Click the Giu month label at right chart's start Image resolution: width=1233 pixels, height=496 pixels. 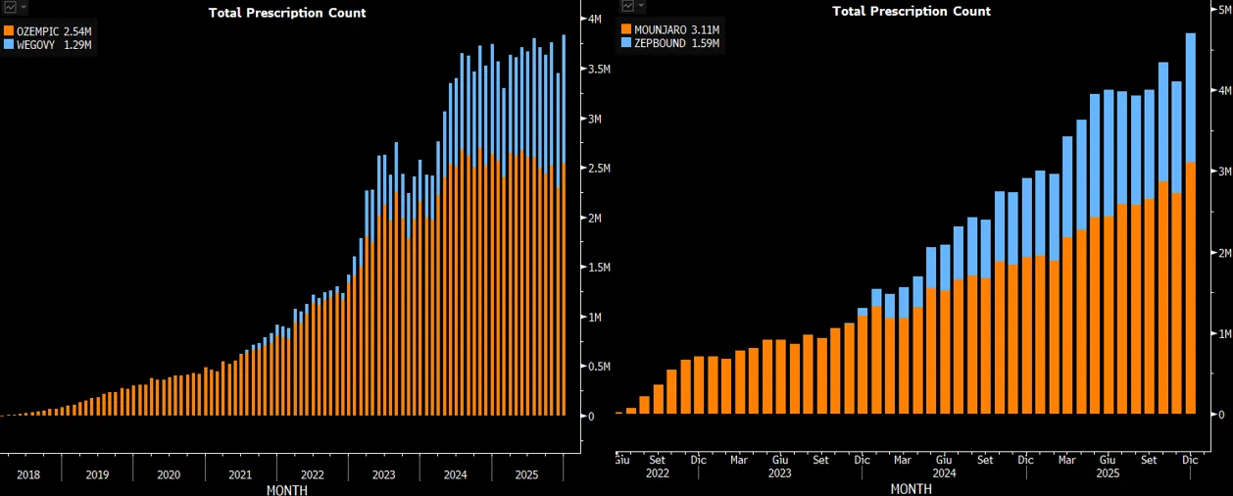tap(622, 459)
